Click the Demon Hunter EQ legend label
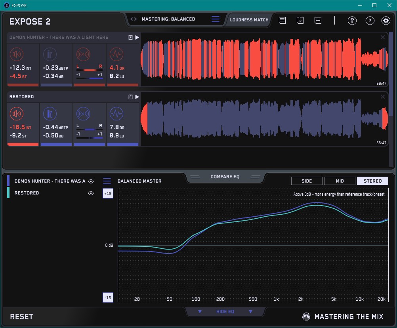Viewport: 397px width, 328px height. point(50,181)
